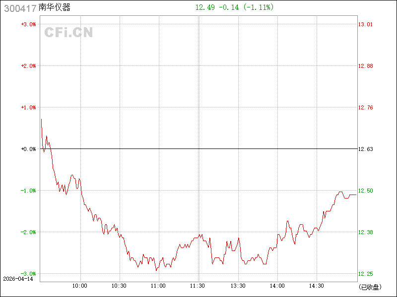Click the CFi.CN watermark logo
The height and width of the screenshot is (297, 397).
pos(68,33)
